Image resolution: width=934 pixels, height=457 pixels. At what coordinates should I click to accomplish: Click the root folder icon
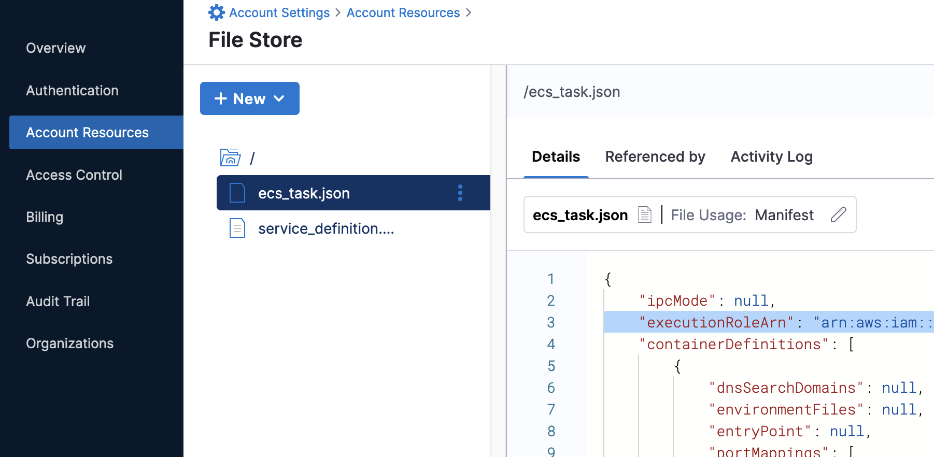click(230, 158)
